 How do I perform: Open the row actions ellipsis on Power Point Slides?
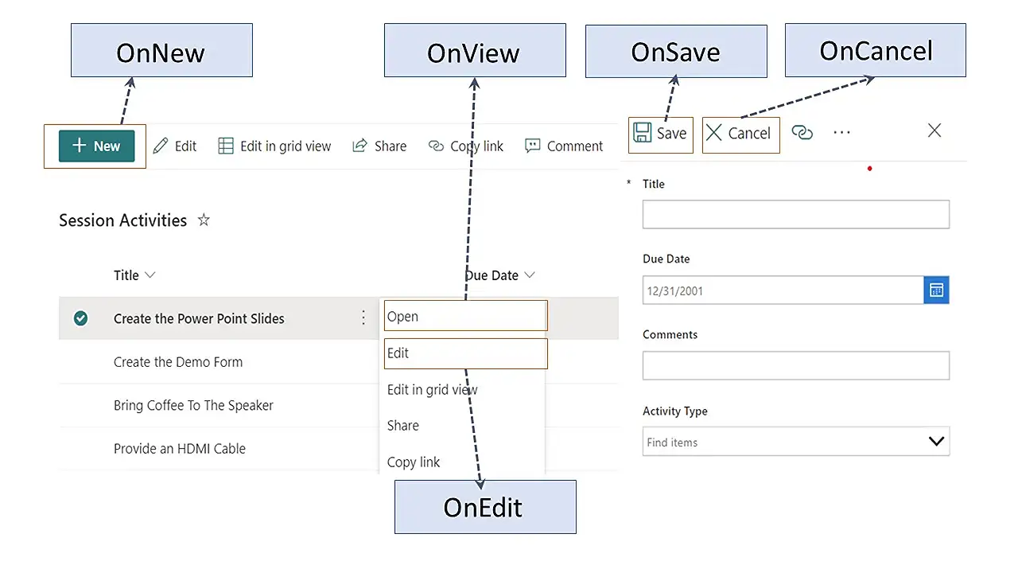[363, 318]
